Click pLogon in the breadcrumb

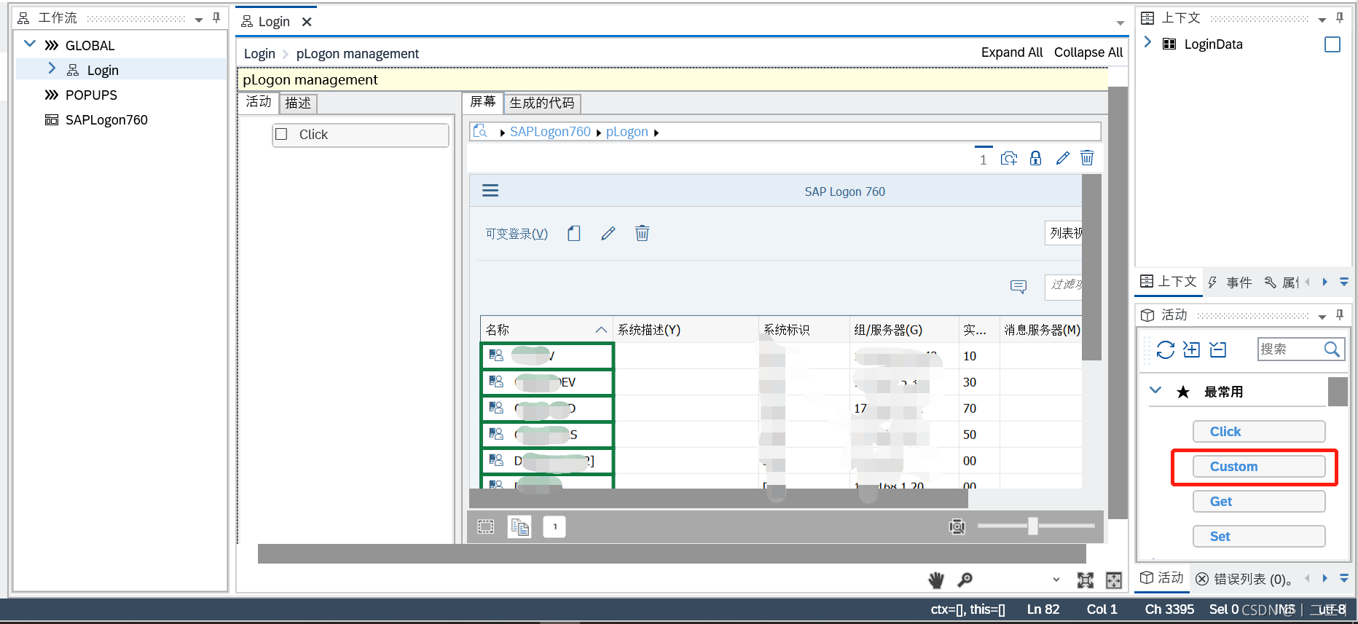tap(627, 132)
